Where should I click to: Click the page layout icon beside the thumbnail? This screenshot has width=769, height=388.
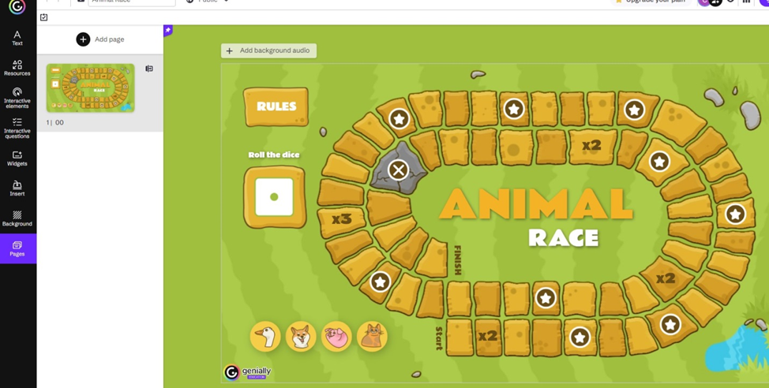[149, 69]
